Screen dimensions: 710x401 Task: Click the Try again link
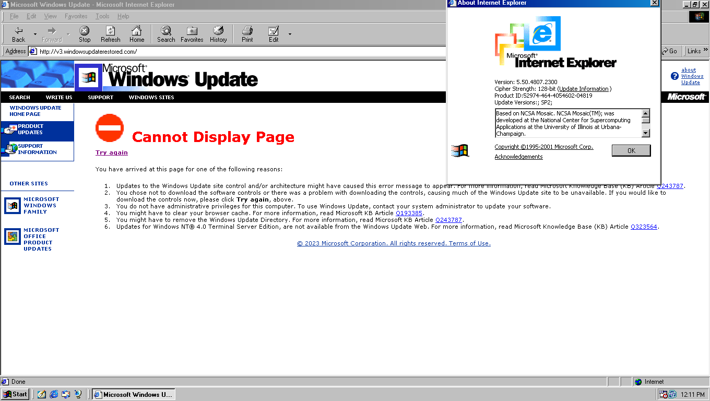coord(112,152)
